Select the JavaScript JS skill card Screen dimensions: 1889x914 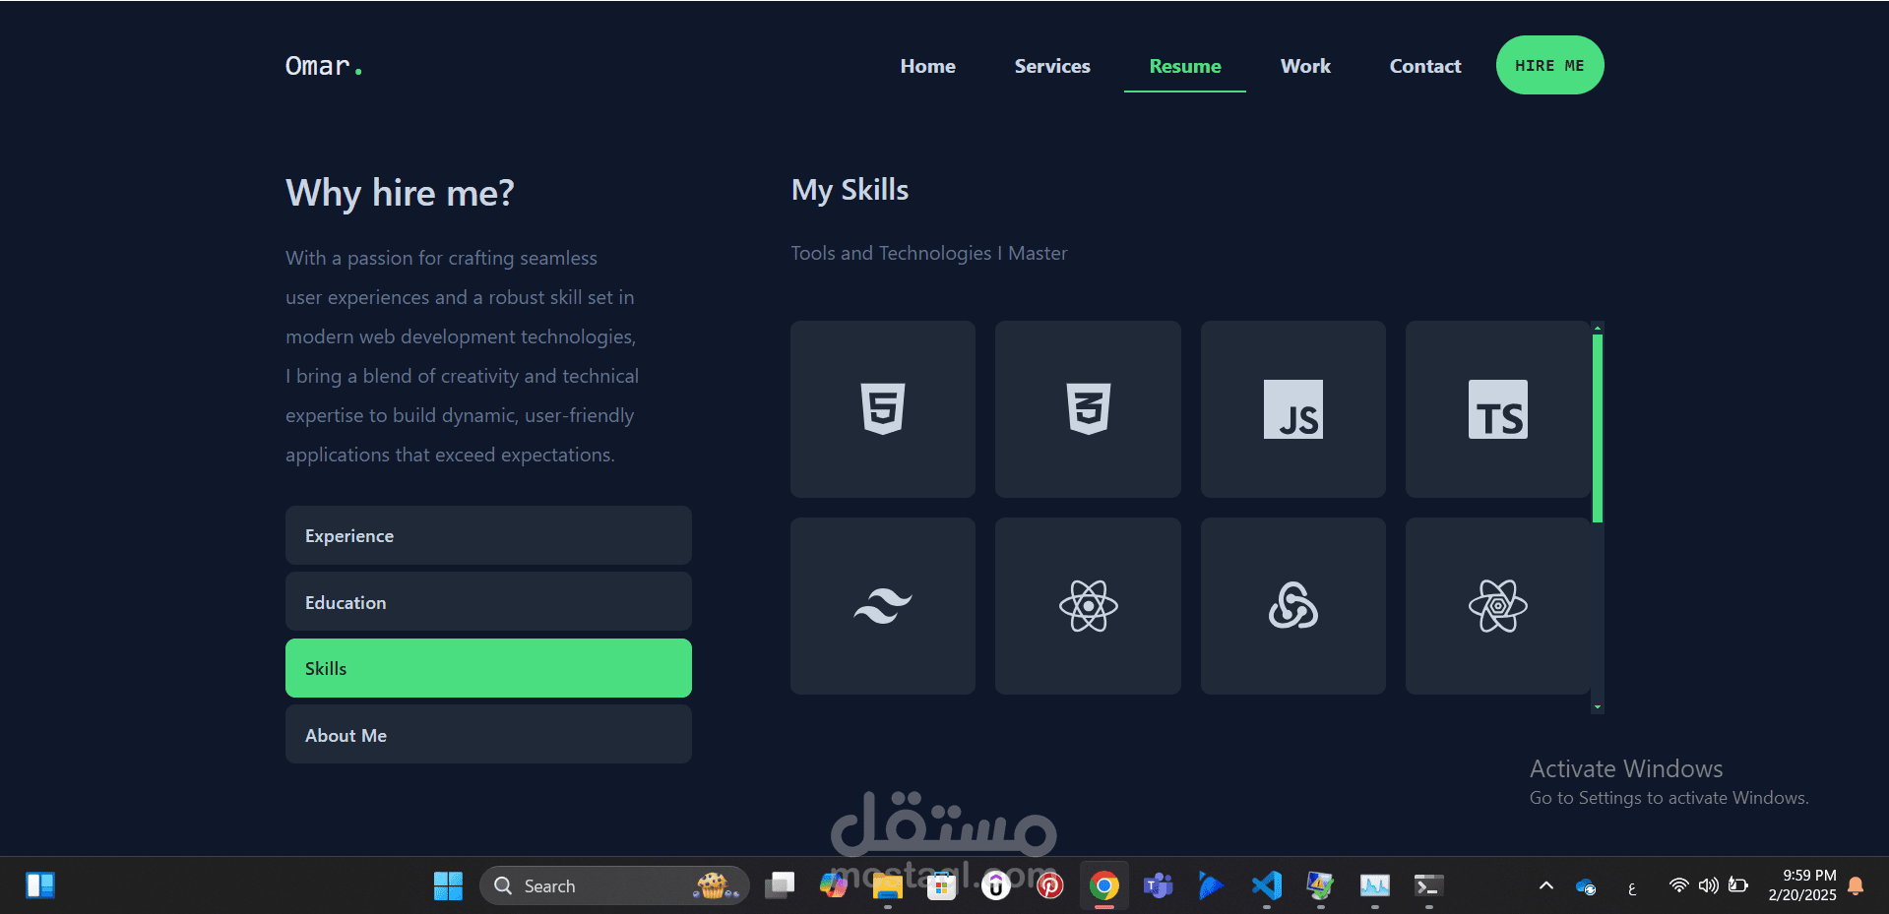click(x=1293, y=409)
